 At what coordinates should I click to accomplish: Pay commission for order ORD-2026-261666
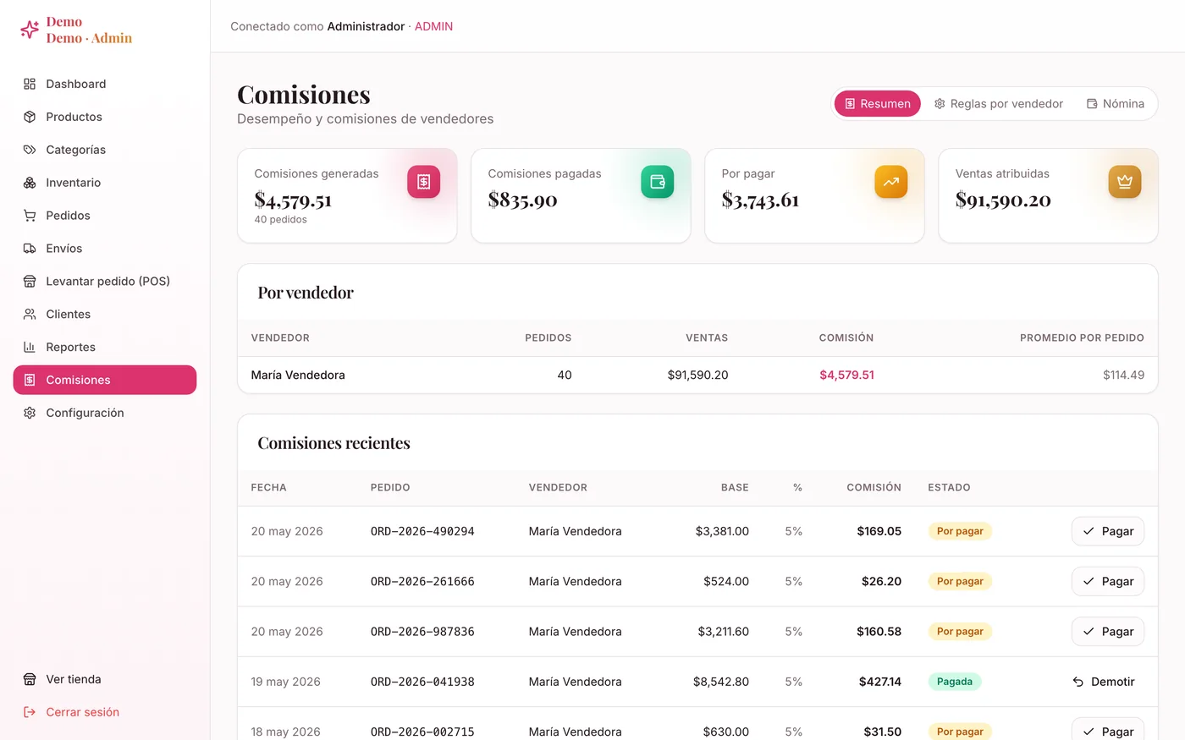(x=1108, y=582)
